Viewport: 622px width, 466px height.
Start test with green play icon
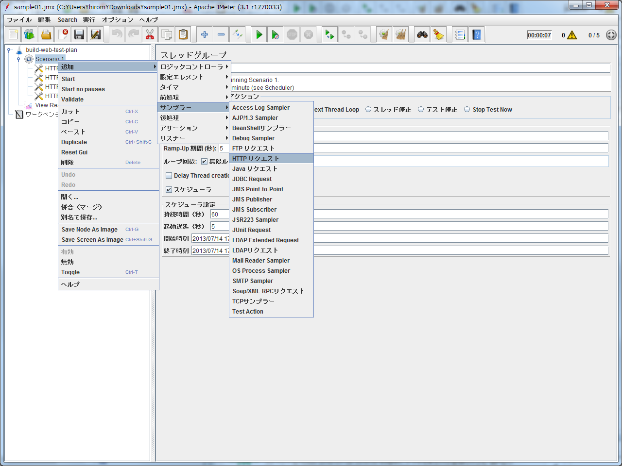pyautogui.click(x=259, y=34)
